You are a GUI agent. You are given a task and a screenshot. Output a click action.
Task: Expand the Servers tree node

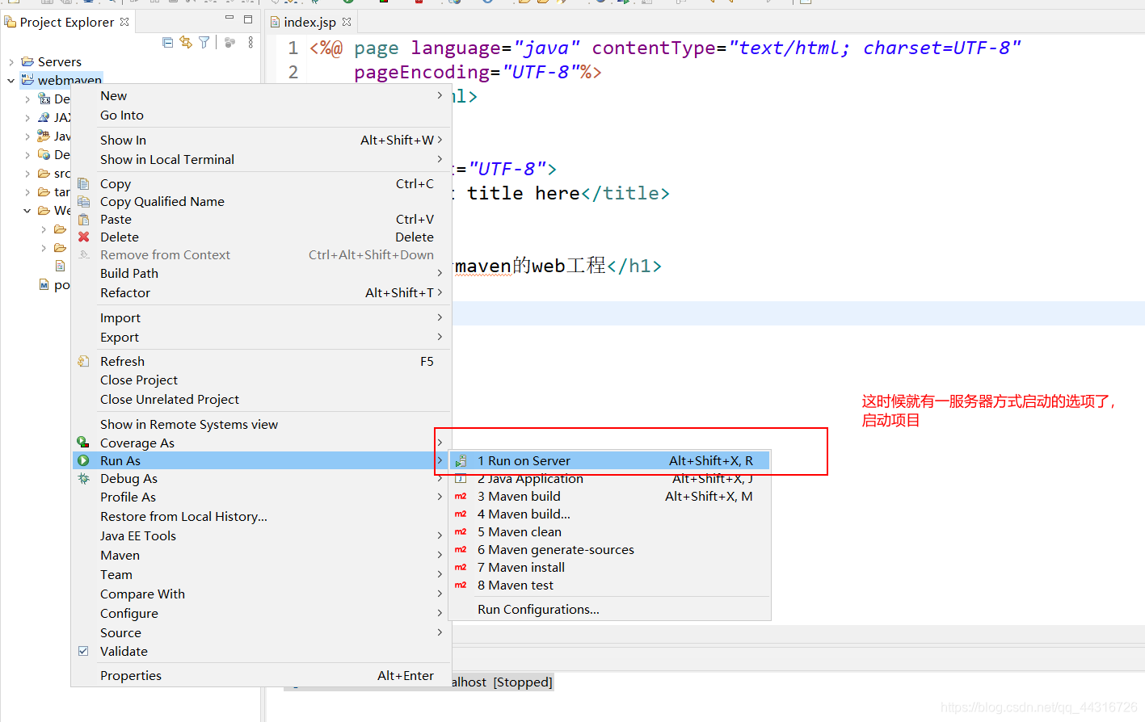point(11,61)
